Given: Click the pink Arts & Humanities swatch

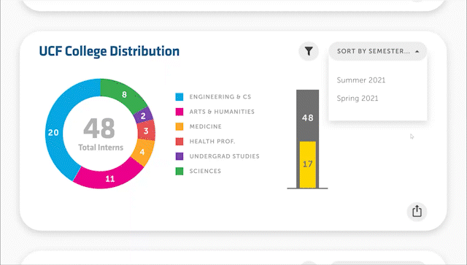Looking at the screenshot, I should pos(180,112).
